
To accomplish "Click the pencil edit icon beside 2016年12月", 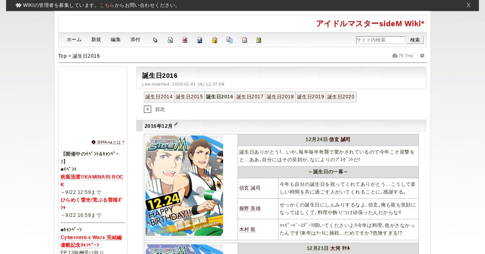I will coord(176,125).
